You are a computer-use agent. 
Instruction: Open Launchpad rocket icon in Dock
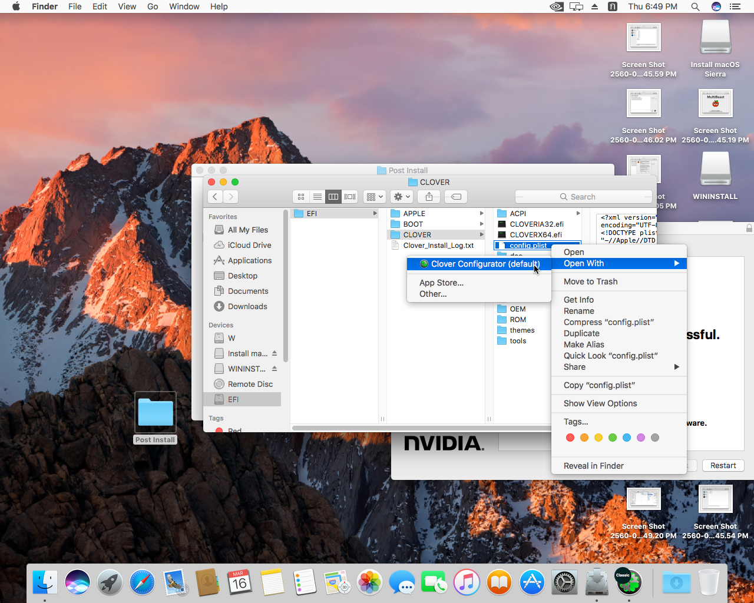[110, 582]
